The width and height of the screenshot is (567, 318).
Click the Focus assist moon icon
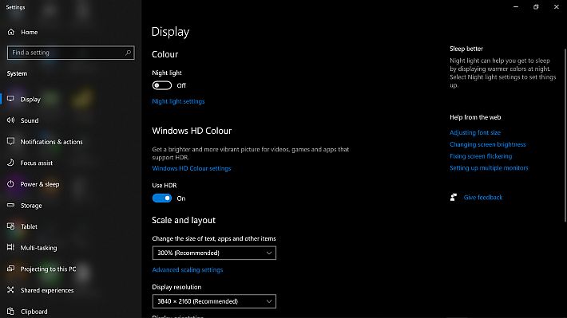pos(11,163)
